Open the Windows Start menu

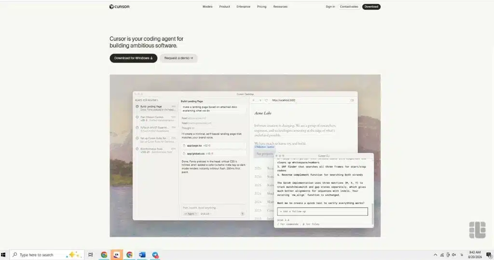3,255
